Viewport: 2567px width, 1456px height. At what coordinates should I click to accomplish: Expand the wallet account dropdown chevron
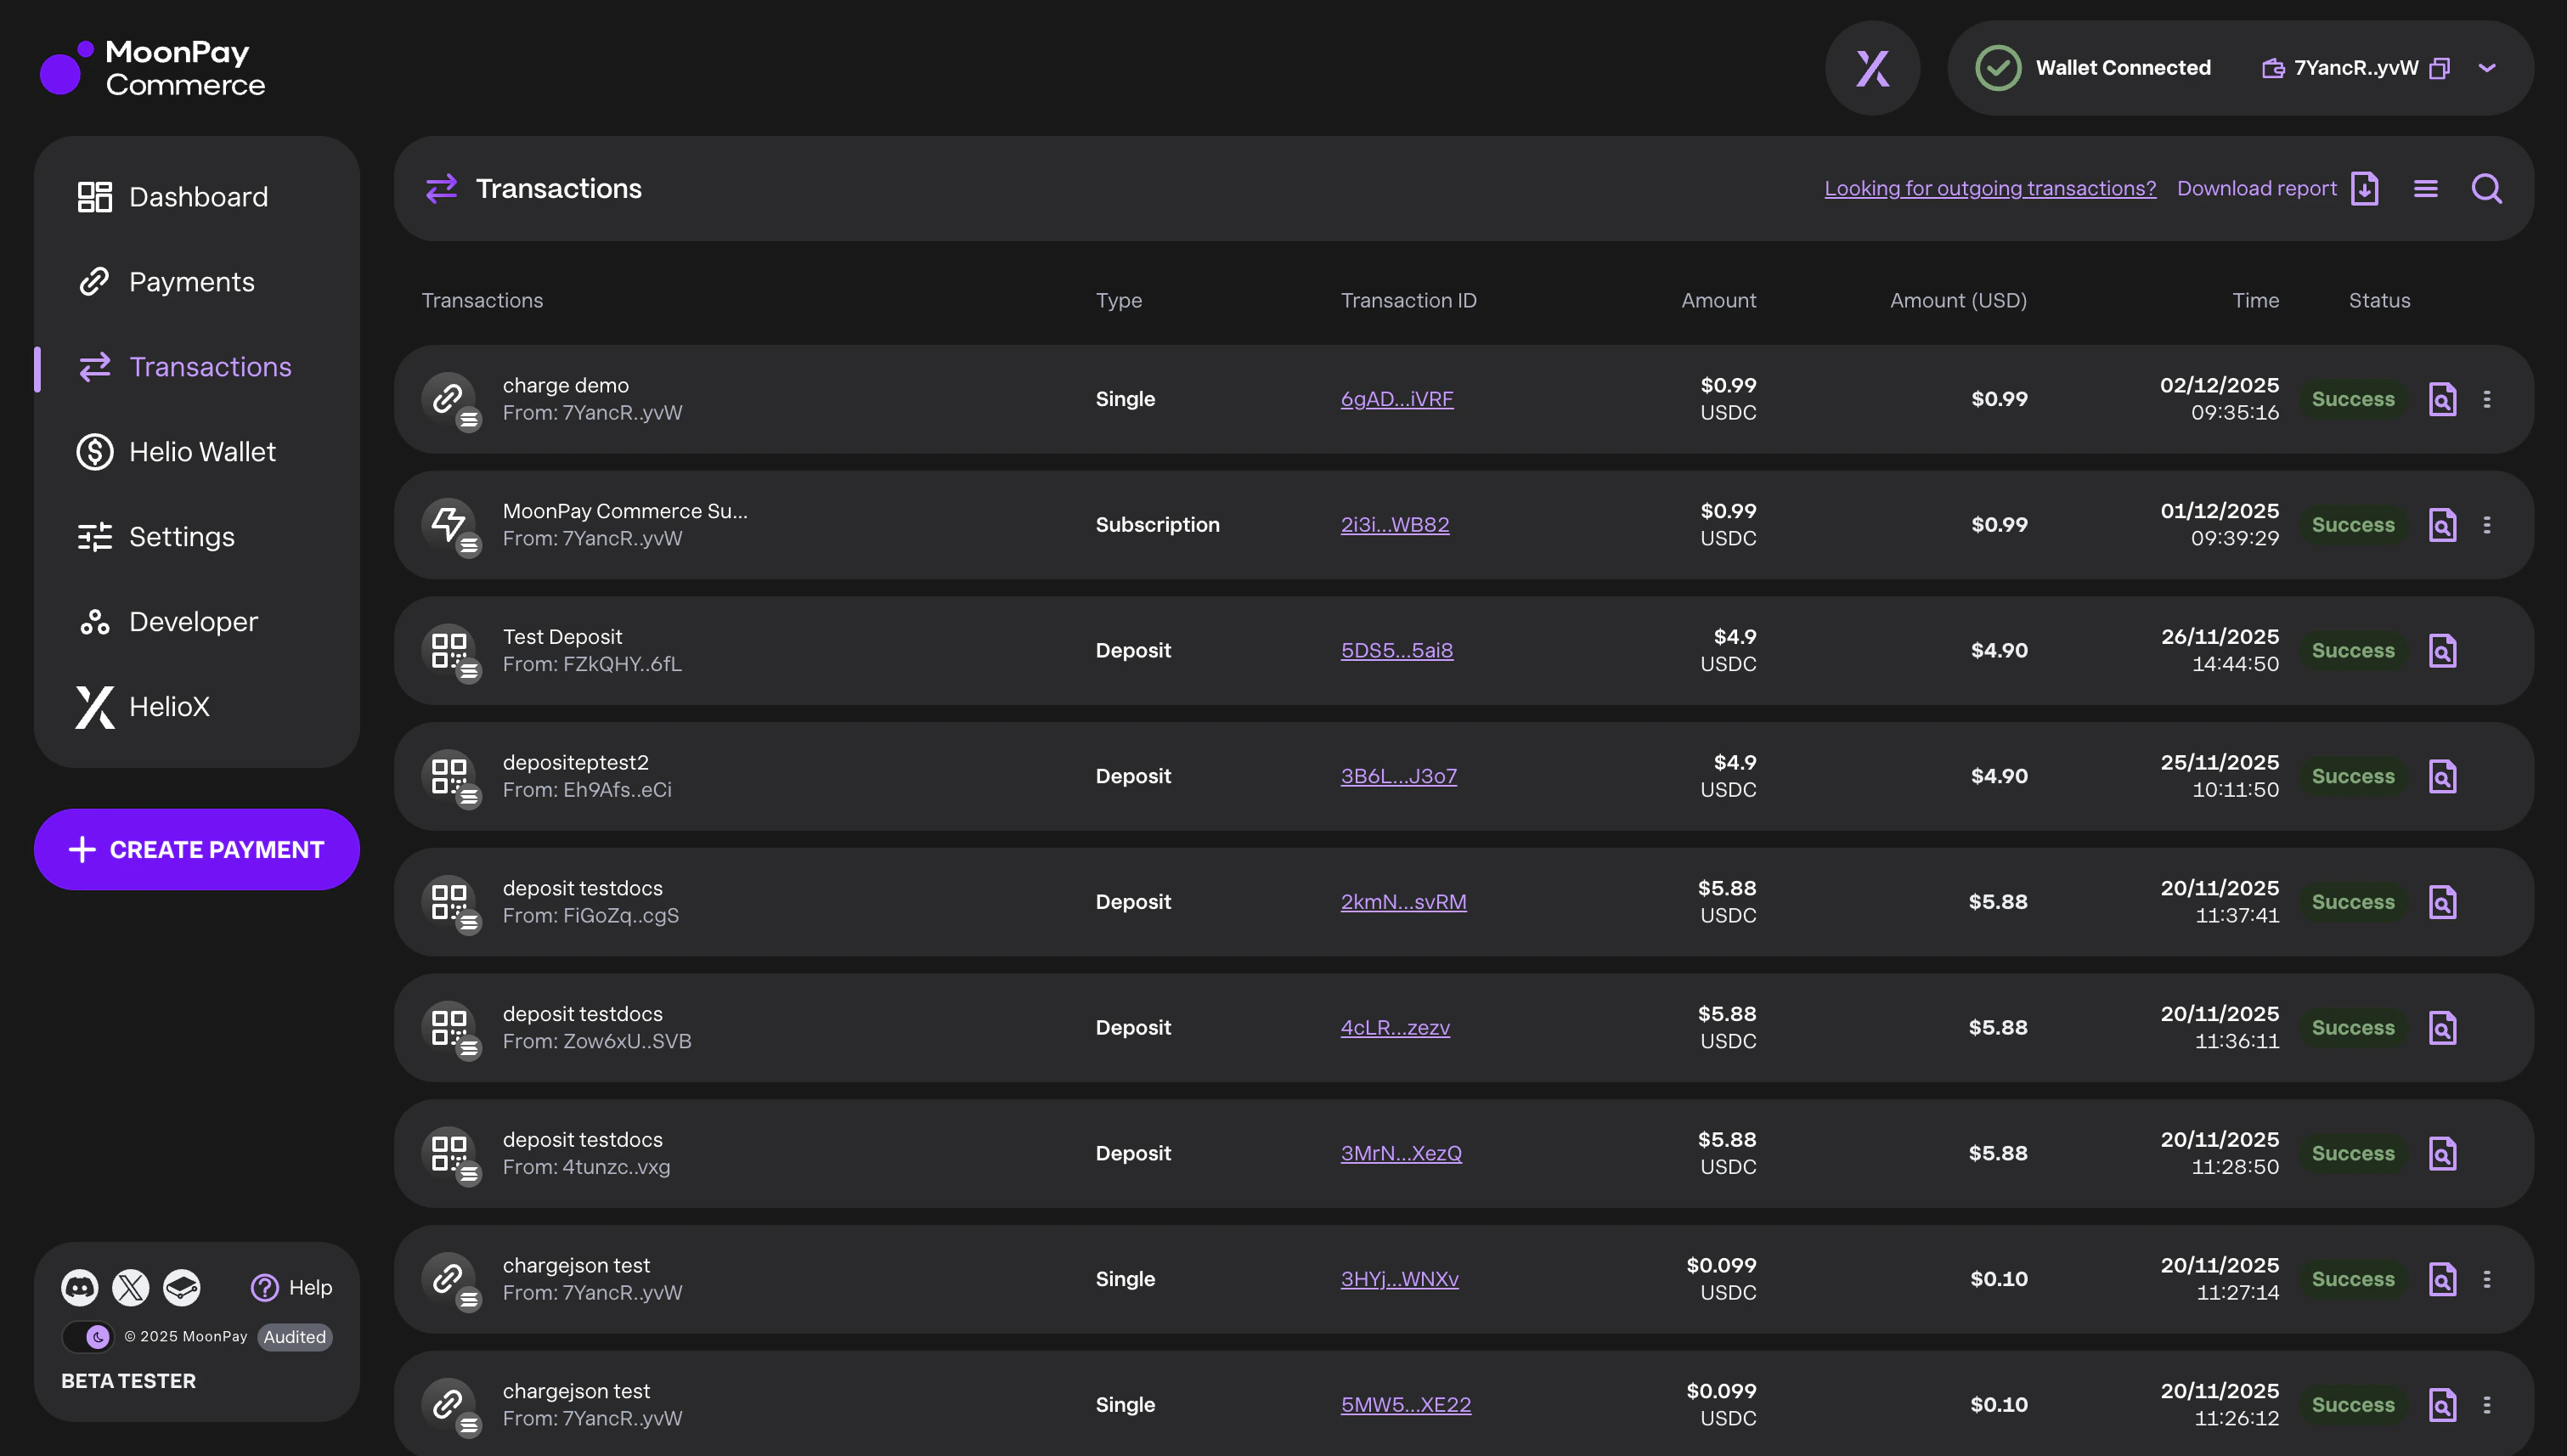[x=2487, y=68]
